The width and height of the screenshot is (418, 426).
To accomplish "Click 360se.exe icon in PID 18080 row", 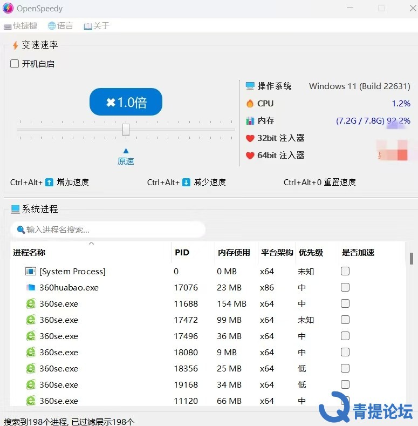I will pos(31,353).
